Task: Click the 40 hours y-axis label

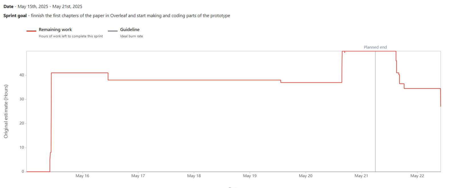Action: (22, 75)
